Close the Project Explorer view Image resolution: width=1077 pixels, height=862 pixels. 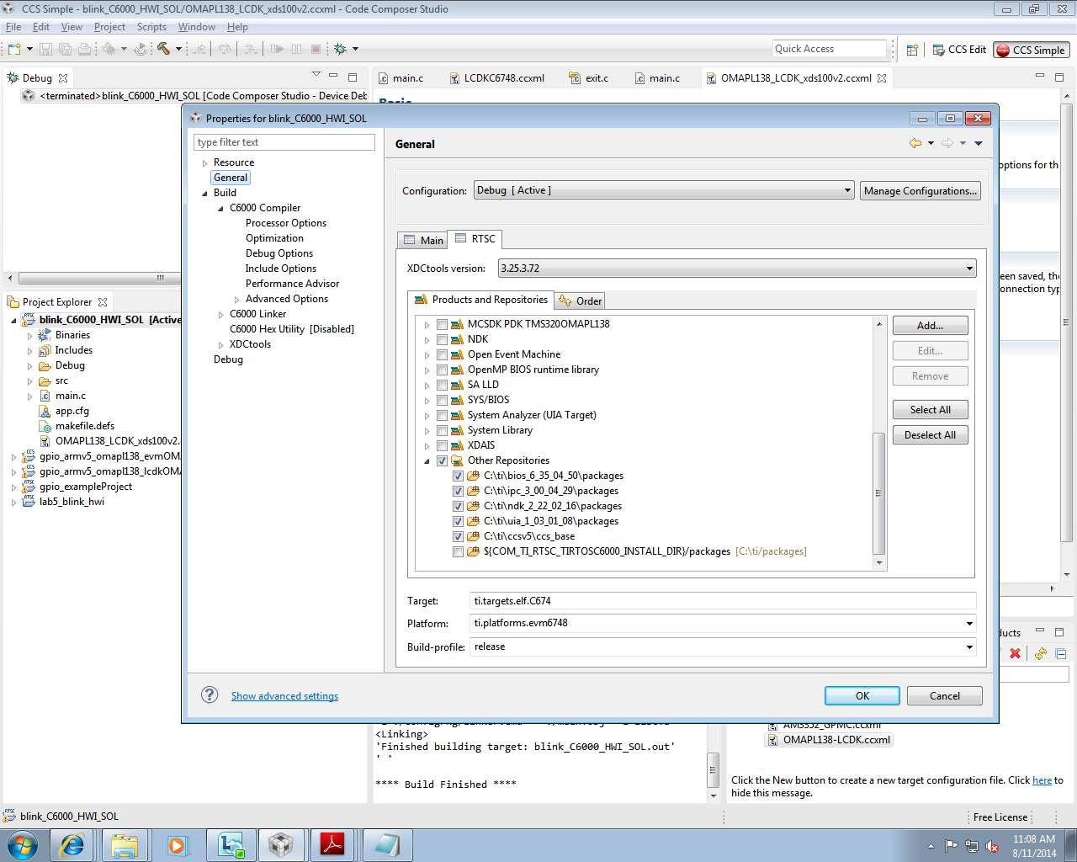(x=103, y=302)
